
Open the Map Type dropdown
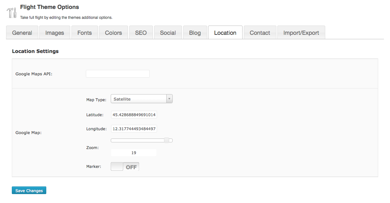click(139, 99)
